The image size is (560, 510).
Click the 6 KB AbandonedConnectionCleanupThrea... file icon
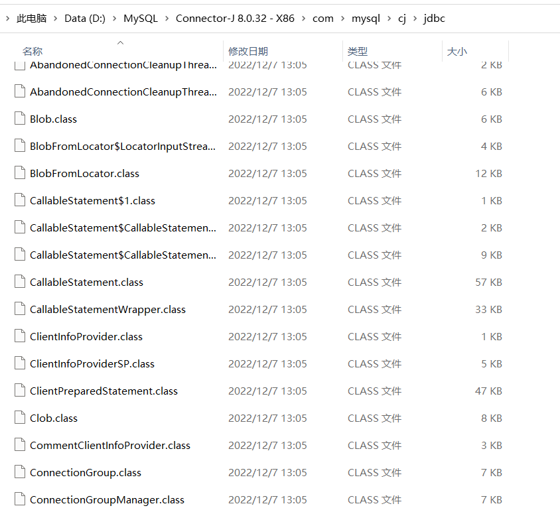click(20, 92)
